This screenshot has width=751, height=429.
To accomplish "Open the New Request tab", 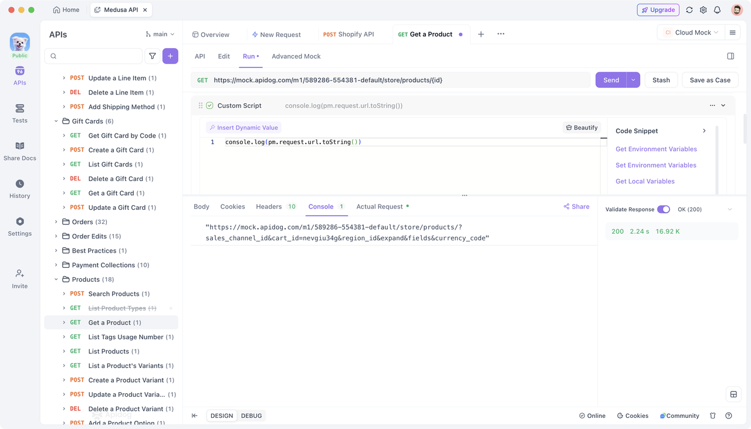I will [276, 35].
